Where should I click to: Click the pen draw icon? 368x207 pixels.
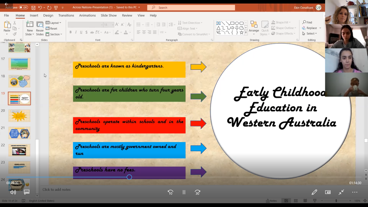[314, 192]
